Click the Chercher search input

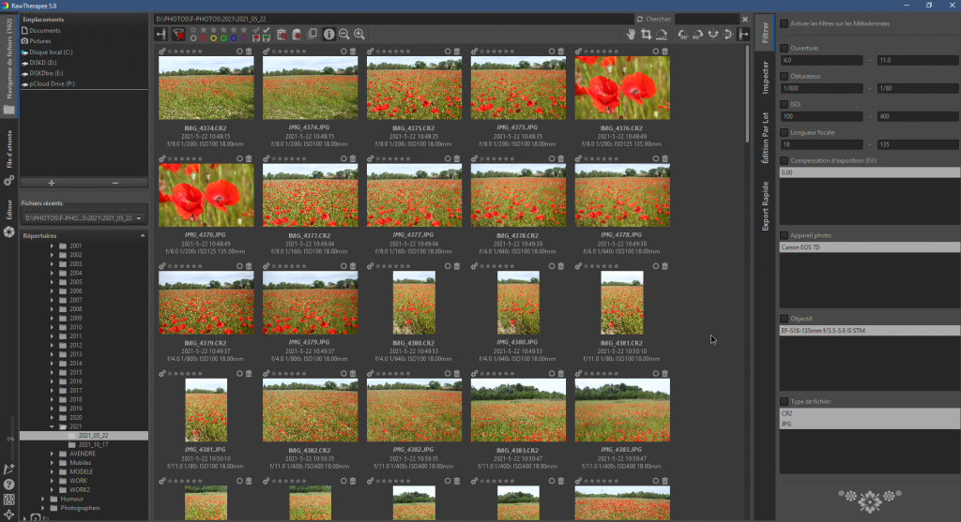(x=707, y=19)
